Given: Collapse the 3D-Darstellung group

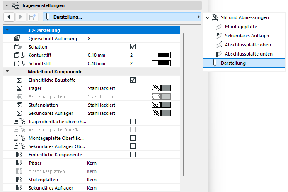Looking at the screenshot, I should tap(7, 30).
